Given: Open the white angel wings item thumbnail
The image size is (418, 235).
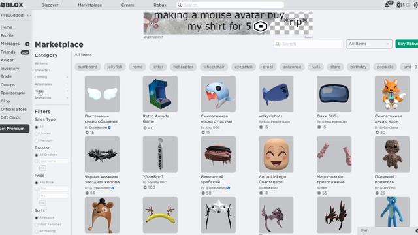Looking at the screenshot, I should 102,94.
